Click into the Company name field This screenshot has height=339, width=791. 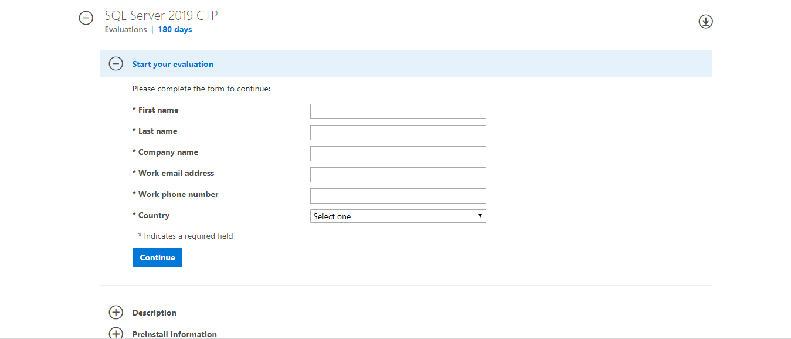(398, 154)
